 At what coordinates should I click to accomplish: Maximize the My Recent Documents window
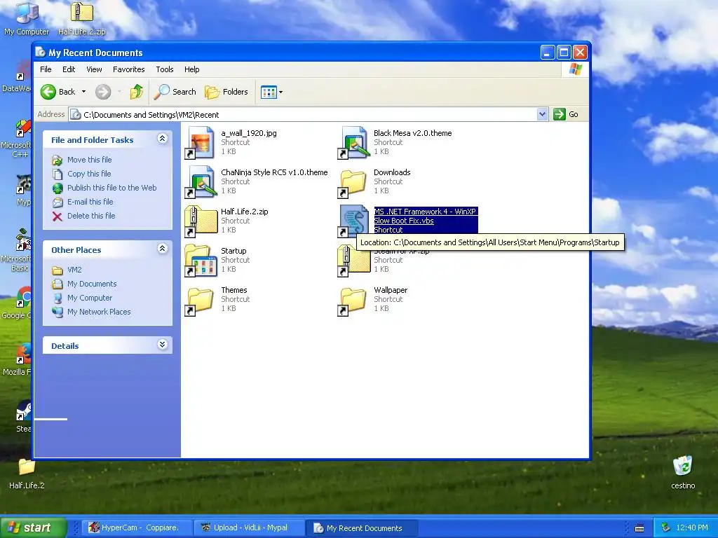(x=564, y=52)
